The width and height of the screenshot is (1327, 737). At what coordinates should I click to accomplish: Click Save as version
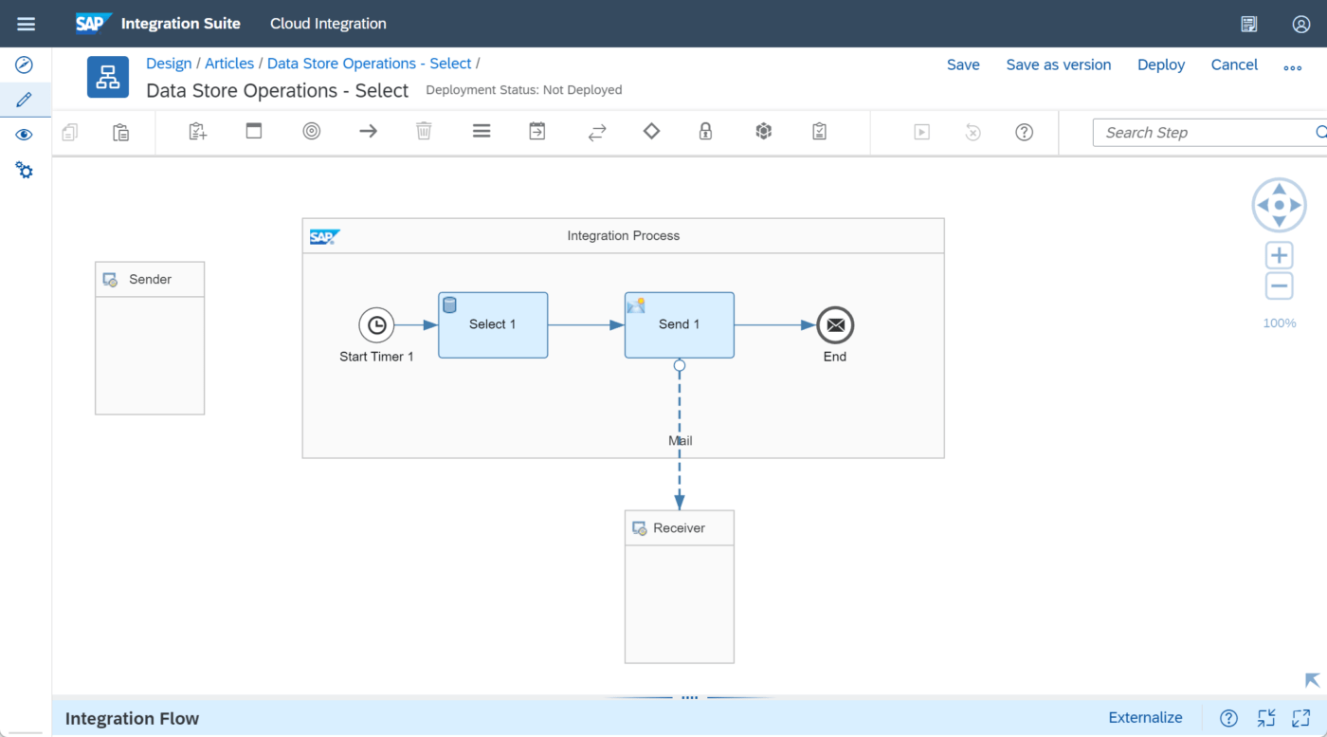(1059, 64)
